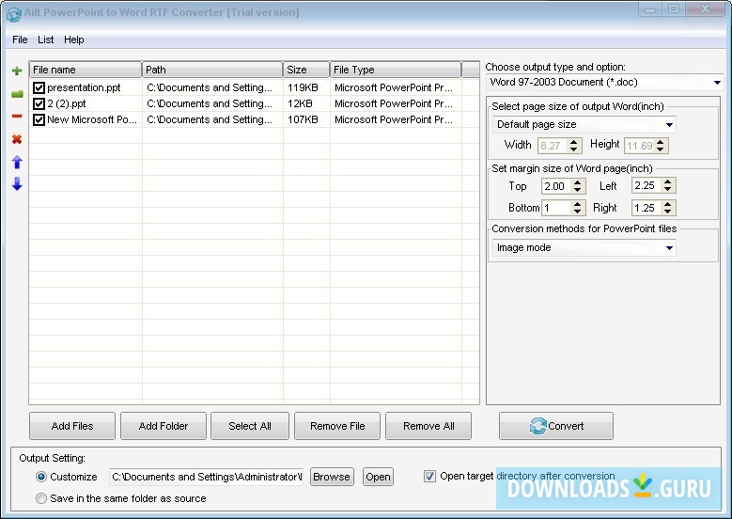Select the Customize output radio button
Screen dimensions: 732x519
point(41,477)
